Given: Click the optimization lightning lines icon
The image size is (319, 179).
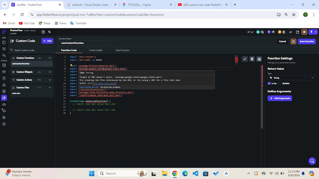Looking at the screenshot, I should coord(273,32).
